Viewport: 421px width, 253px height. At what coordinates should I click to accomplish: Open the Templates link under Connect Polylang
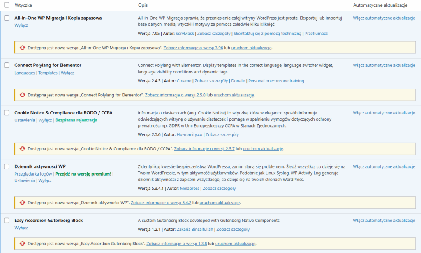tap(48, 72)
